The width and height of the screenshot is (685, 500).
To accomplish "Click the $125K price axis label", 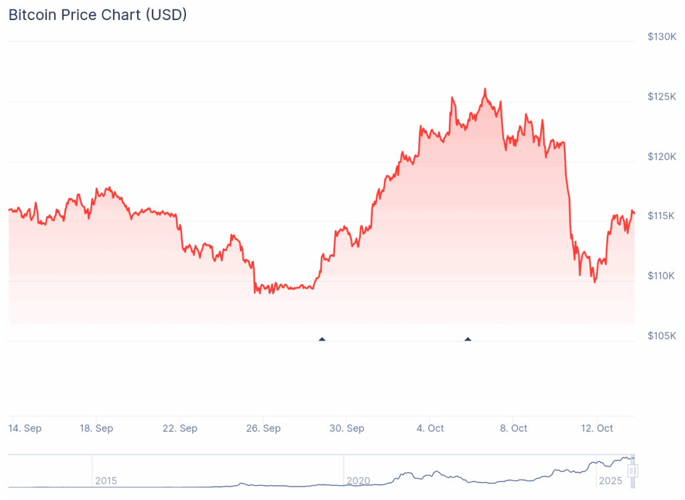I will coord(662,96).
